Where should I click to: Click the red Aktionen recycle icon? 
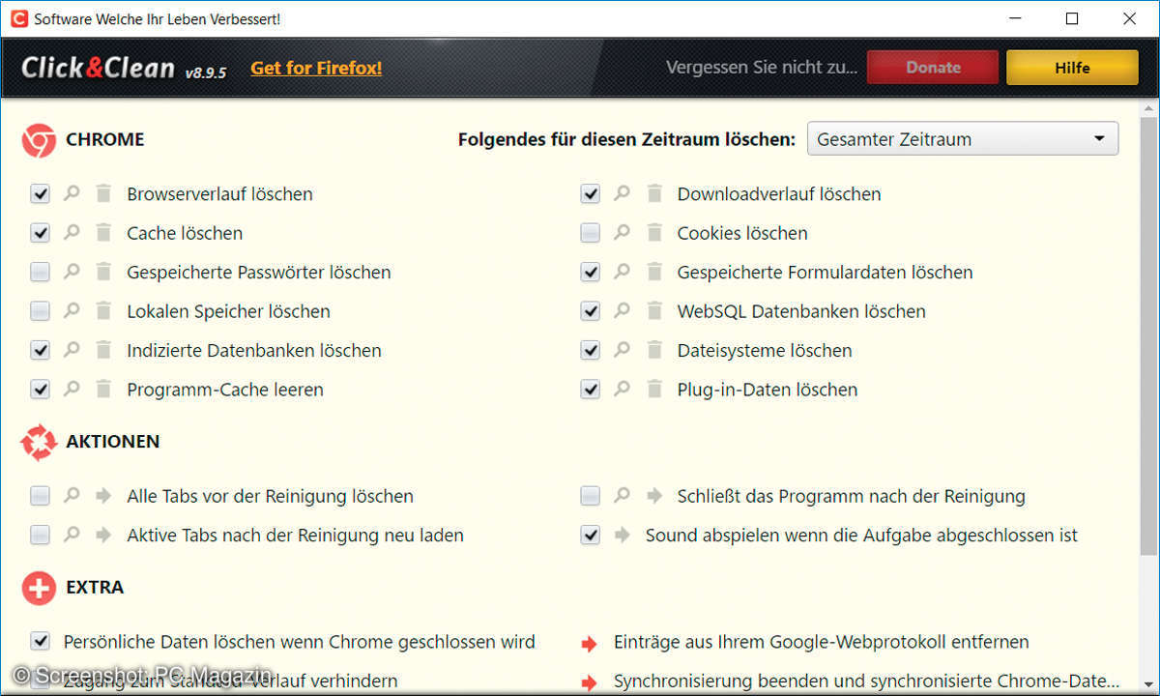[x=39, y=442]
